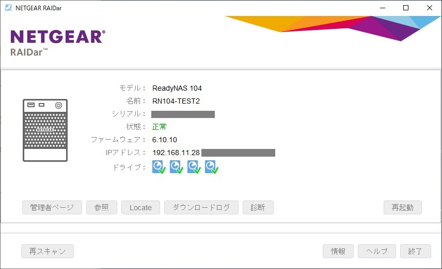Click the ファームウェア label
This screenshot has width=442, height=269.
pyautogui.click(x=118, y=140)
